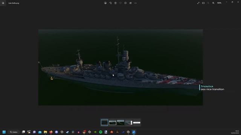This screenshot has height=135, width=241.
Task: Click the toolbar icon right of info
Action: pos(131,3)
